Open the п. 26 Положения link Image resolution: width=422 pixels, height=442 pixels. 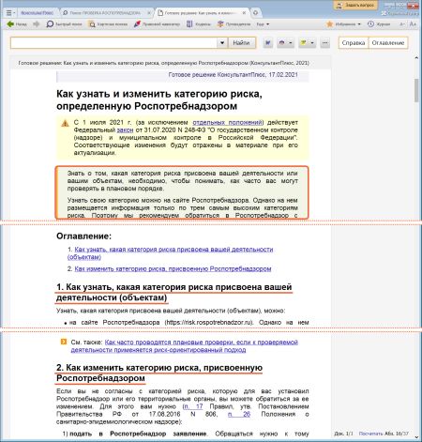pos(239,414)
